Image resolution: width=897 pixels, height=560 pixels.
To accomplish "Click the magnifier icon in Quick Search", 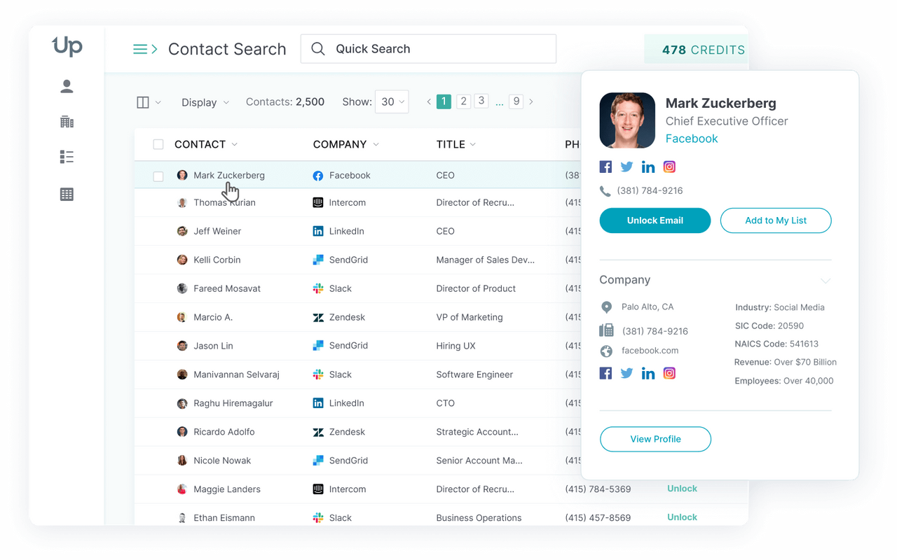I will 318,49.
